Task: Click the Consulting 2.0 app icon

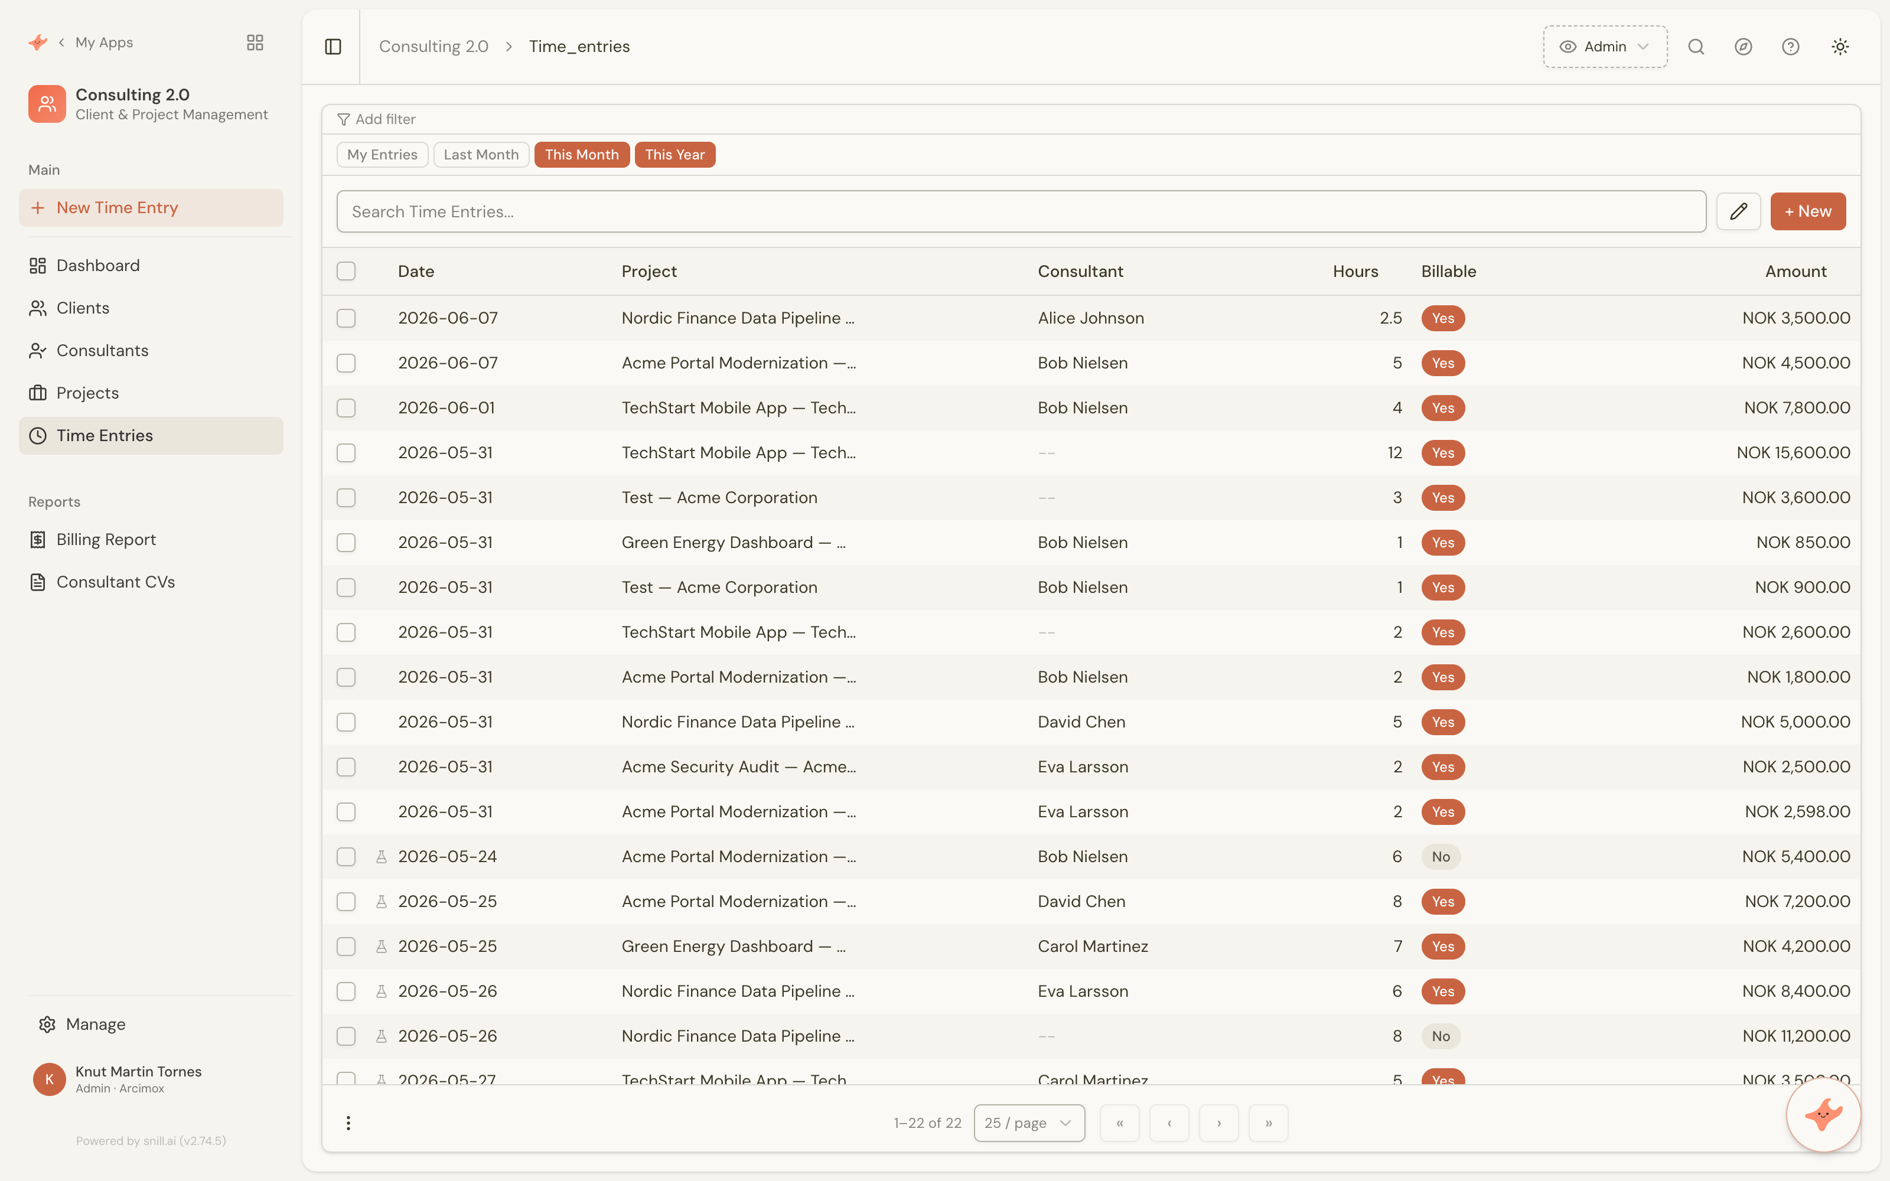Action: [47, 104]
